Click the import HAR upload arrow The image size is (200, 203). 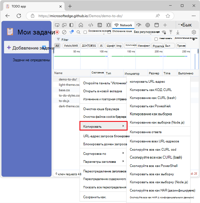pyautogui.click(x=171, y=32)
